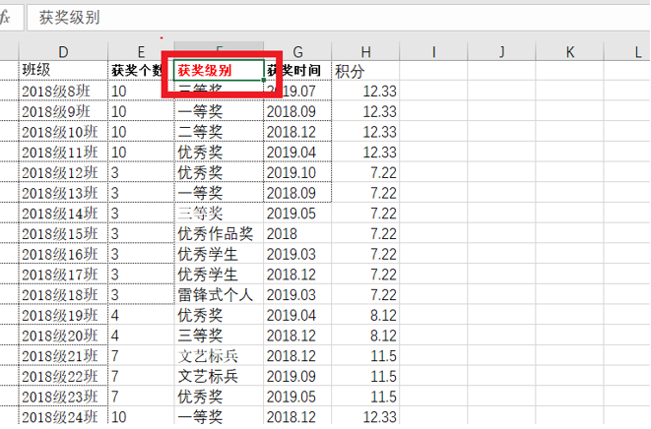Screen dimensions: 651x429
Task: Select cell 2018级9班
Action: pos(63,111)
